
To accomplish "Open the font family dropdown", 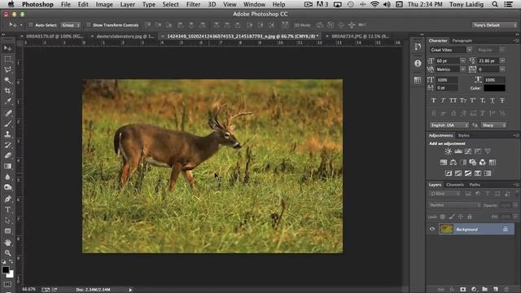I will coord(469,50).
